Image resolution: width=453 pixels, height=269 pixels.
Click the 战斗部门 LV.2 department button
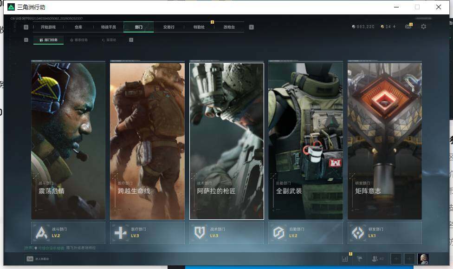[x=68, y=233]
